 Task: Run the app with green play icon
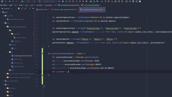tap(63, 1)
